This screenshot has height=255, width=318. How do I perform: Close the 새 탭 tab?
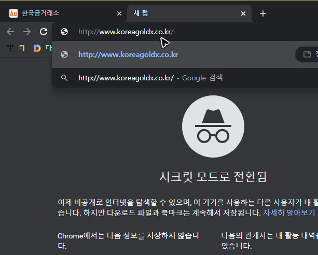click(243, 13)
